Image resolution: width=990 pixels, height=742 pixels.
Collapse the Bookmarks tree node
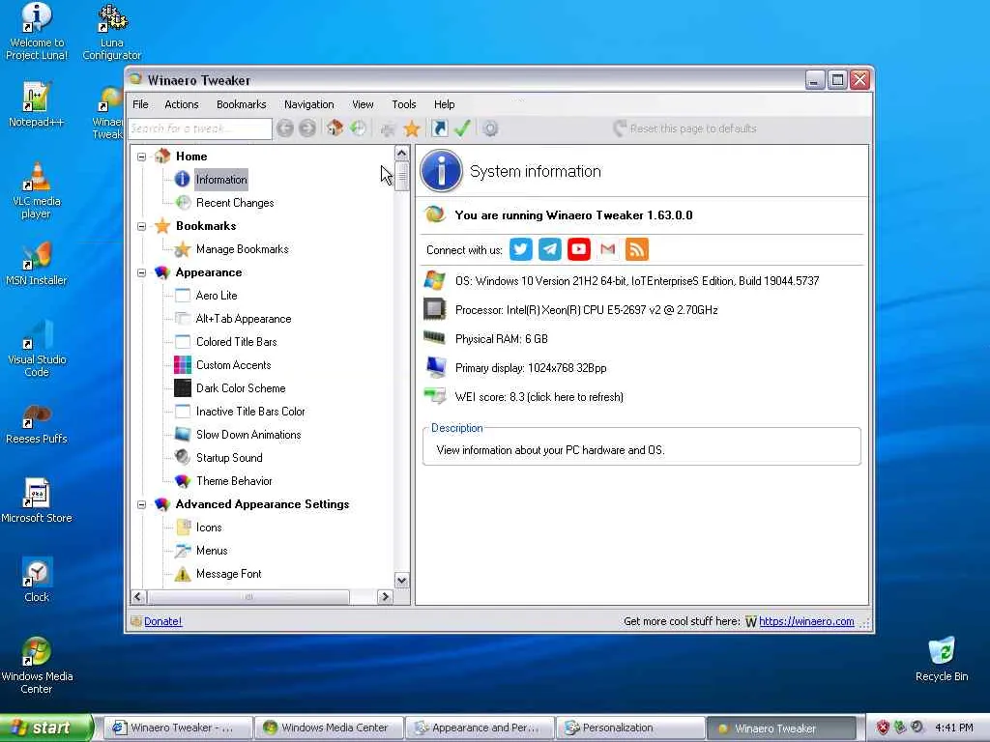(142, 226)
